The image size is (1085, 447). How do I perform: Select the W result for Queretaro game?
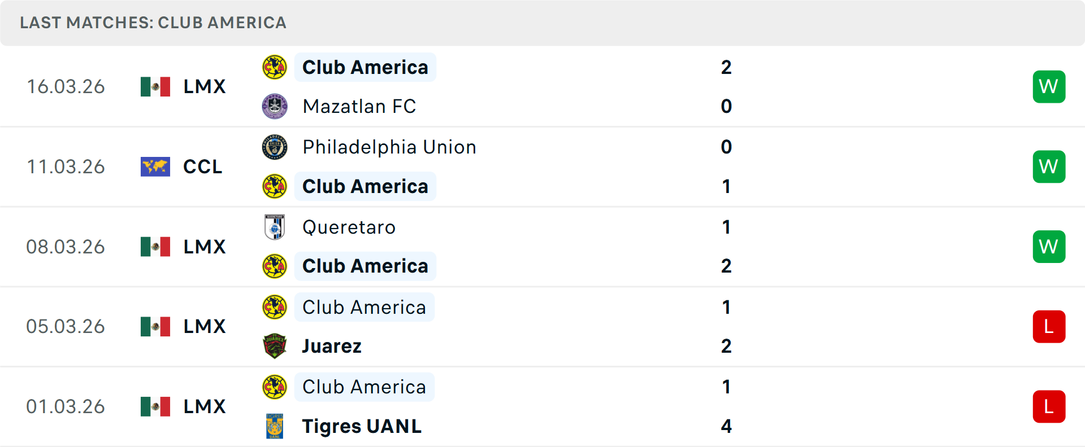pyautogui.click(x=1049, y=247)
